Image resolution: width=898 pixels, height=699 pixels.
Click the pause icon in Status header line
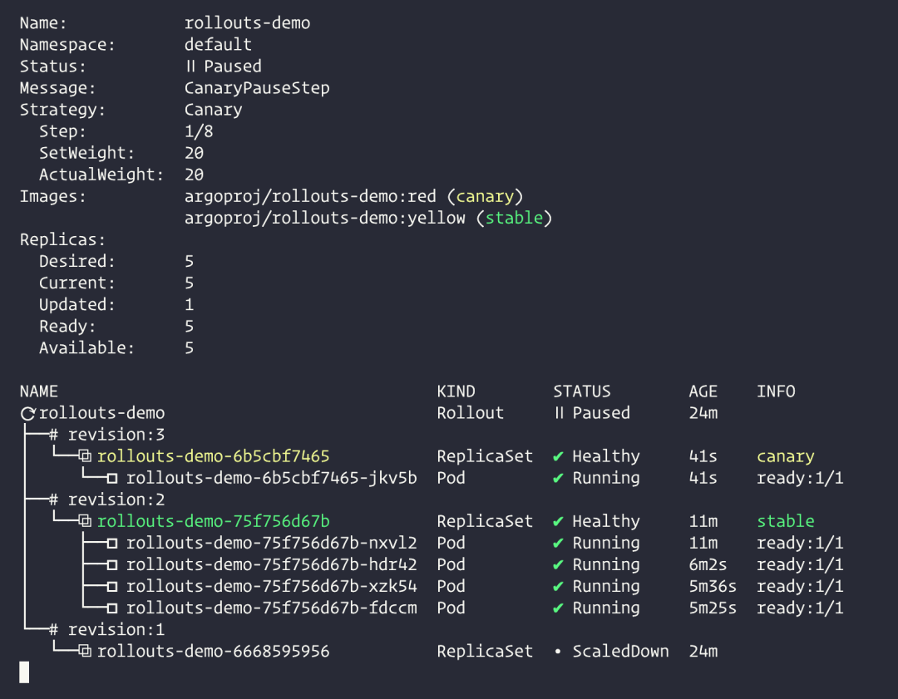[190, 66]
